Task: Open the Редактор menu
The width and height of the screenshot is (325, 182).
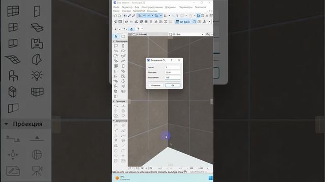Action: point(126,7)
